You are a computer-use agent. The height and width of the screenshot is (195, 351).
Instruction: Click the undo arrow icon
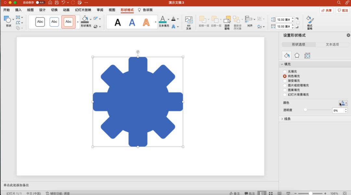click(64, 3)
